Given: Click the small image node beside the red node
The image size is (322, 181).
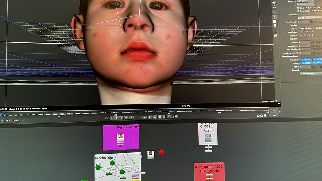Looking at the screenshot, I should [151, 154].
